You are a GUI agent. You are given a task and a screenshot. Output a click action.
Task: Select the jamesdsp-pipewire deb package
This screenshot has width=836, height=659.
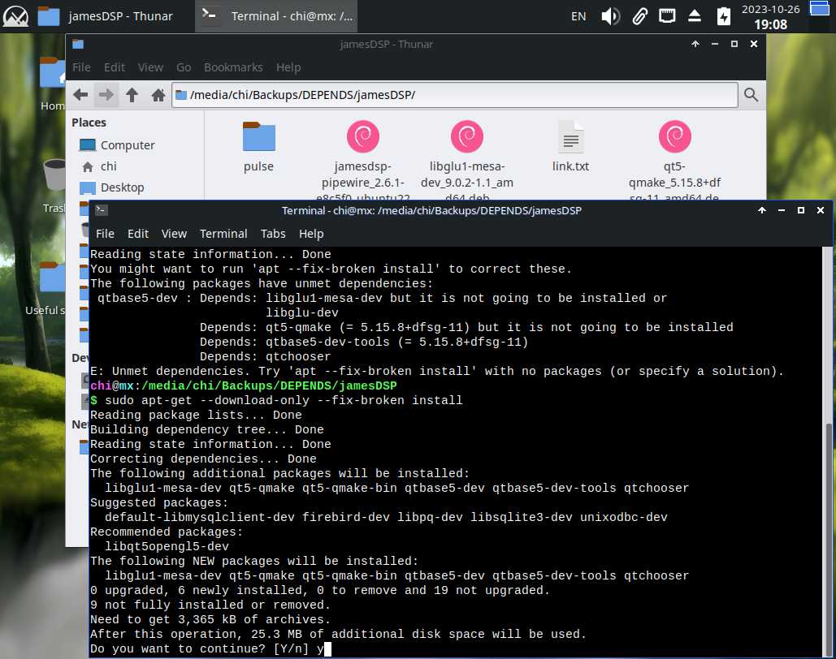point(363,137)
